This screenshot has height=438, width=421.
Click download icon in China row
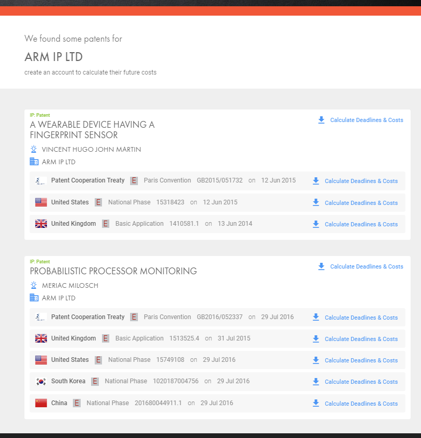(315, 404)
